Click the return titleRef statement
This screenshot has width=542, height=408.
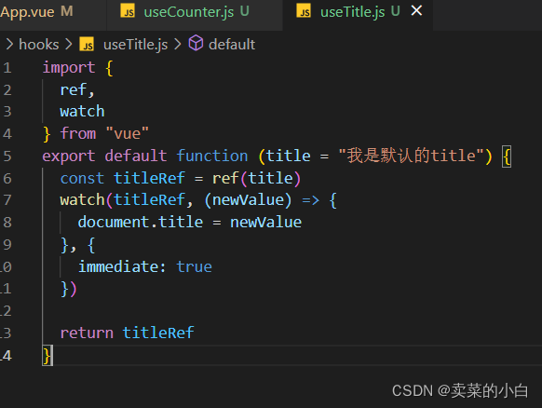click(127, 333)
